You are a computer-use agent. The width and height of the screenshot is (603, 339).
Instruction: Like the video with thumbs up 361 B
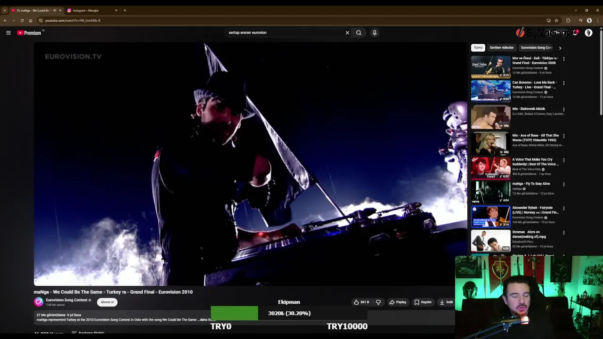pos(361,302)
